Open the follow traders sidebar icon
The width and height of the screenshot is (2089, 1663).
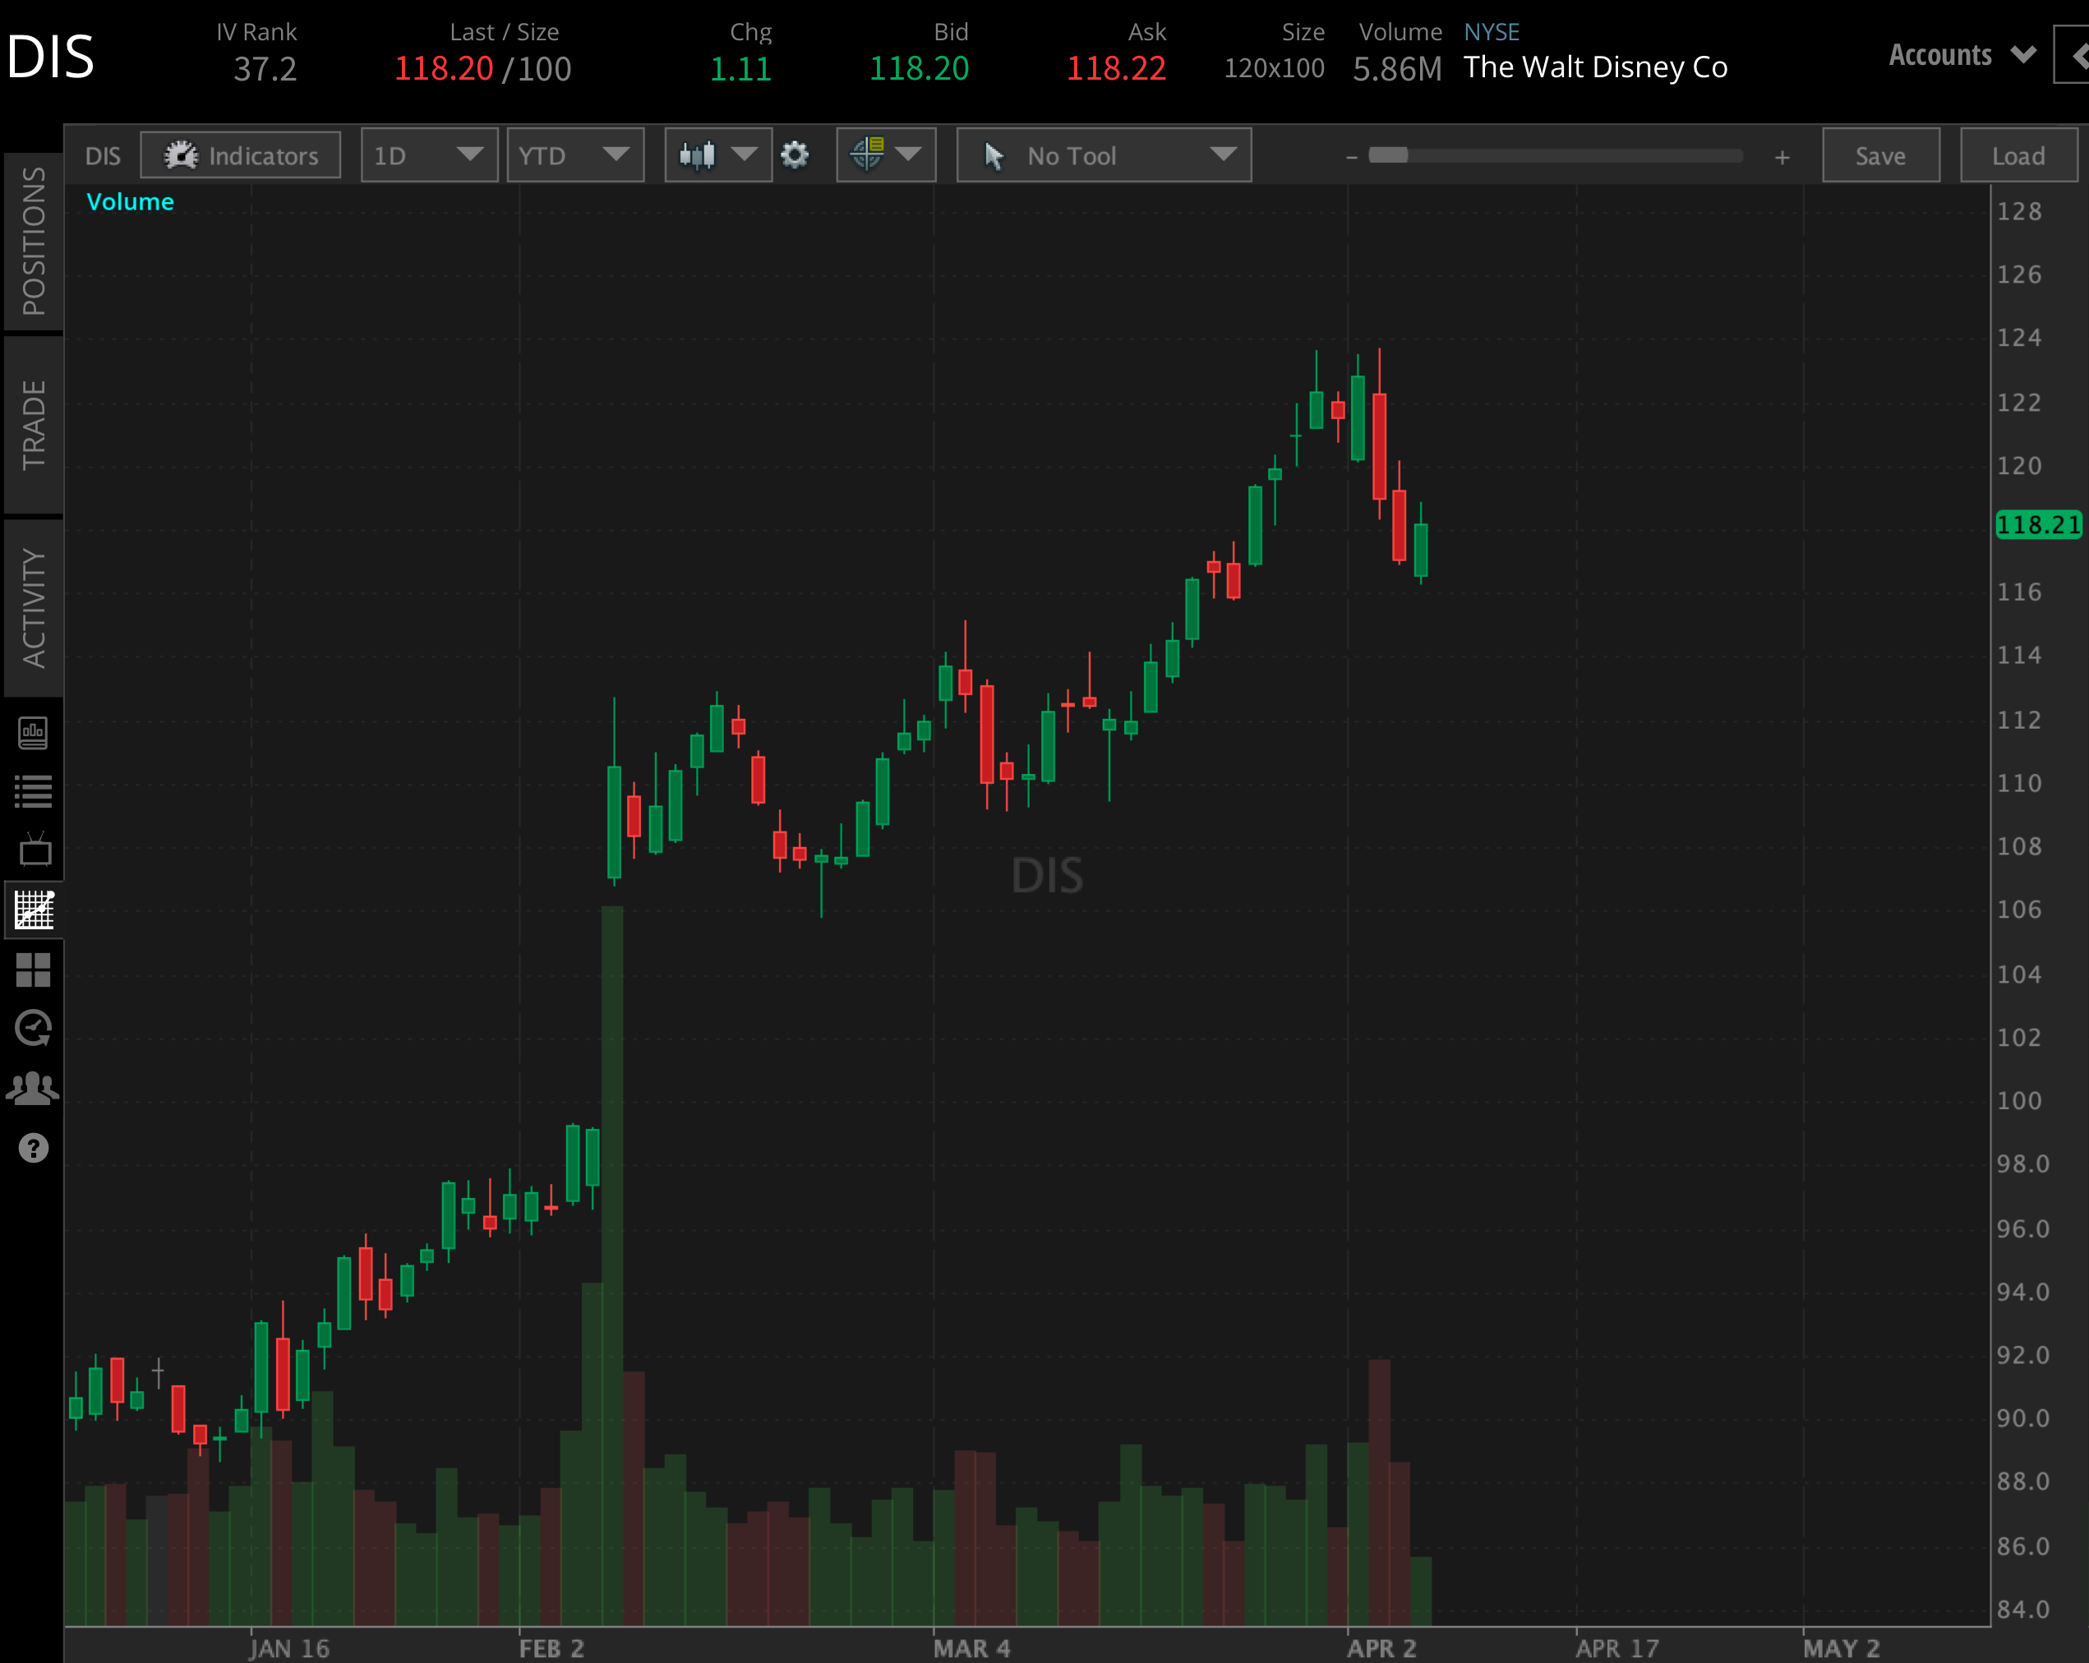[34, 1085]
